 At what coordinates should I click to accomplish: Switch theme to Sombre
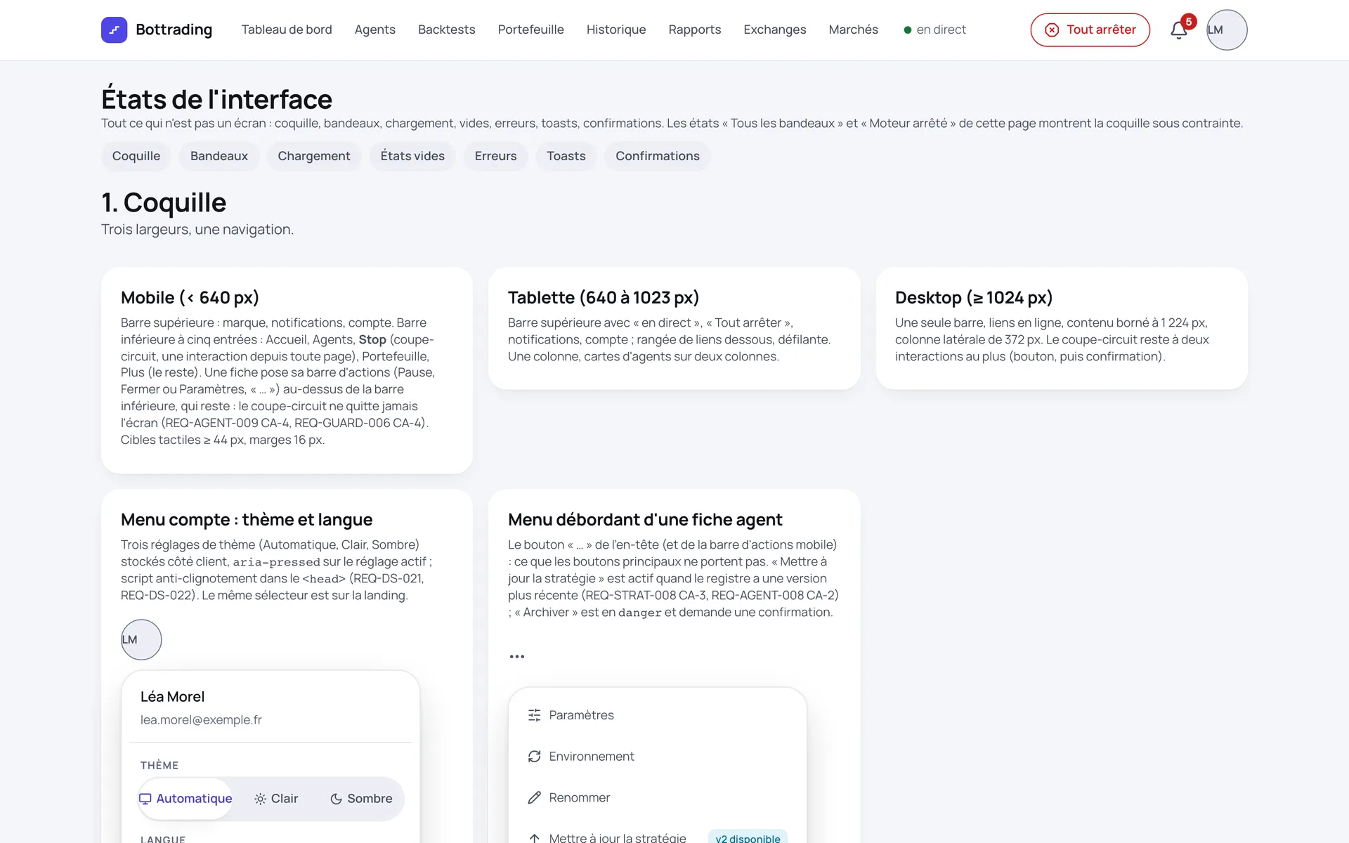361,799
